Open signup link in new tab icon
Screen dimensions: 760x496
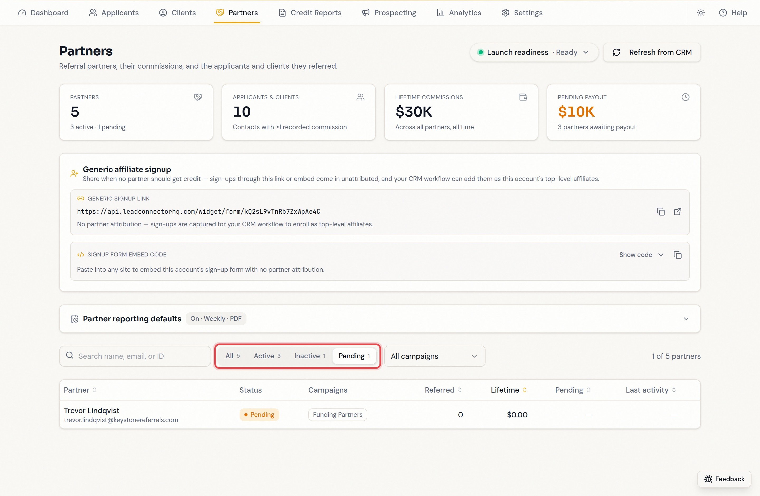(678, 212)
